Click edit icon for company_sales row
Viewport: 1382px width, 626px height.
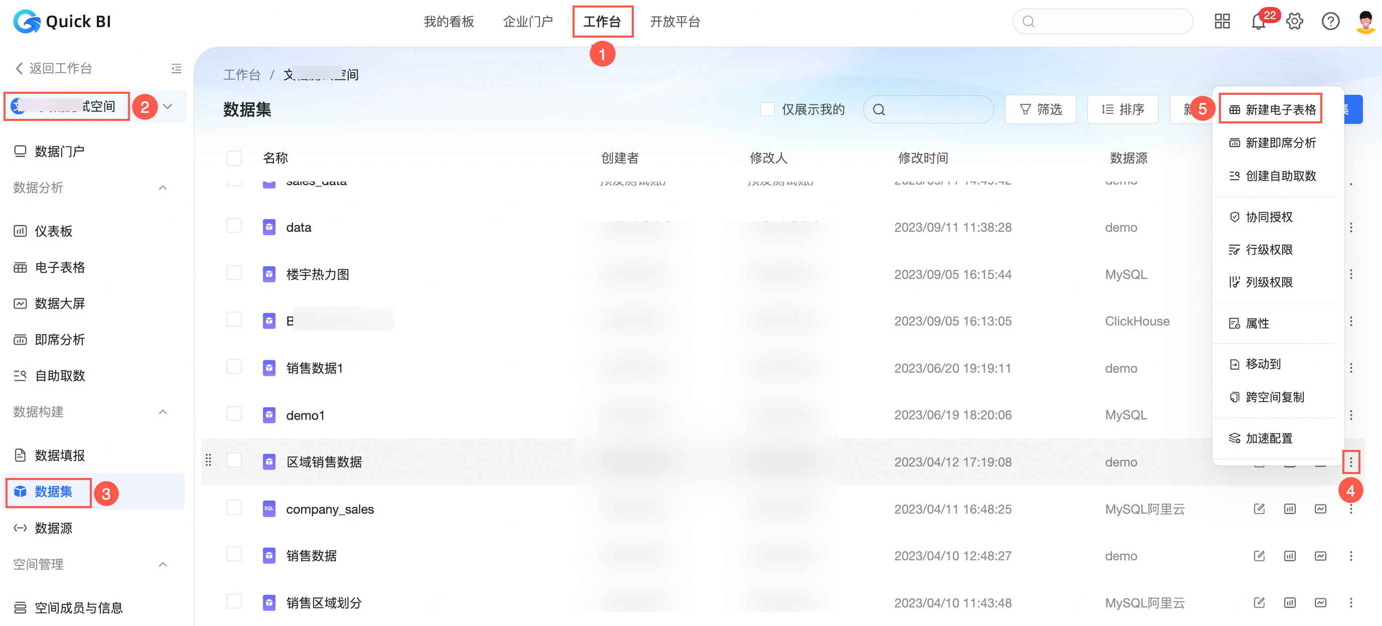click(1259, 509)
